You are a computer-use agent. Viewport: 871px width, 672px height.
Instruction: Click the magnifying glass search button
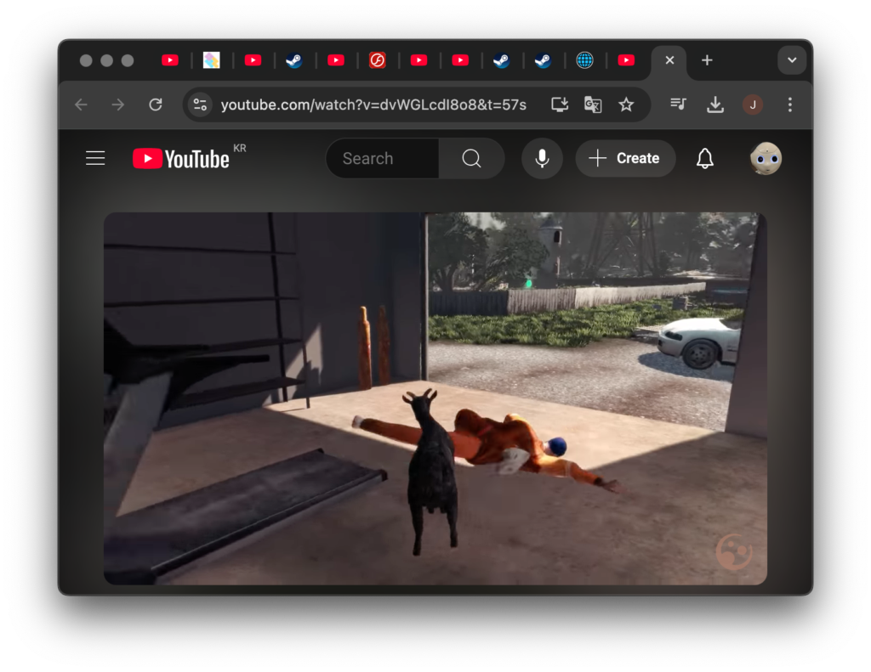[x=471, y=159]
